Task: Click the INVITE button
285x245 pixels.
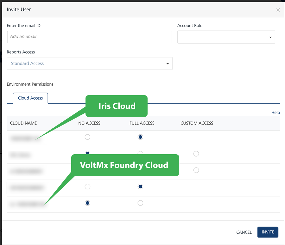Action: coord(268,232)
